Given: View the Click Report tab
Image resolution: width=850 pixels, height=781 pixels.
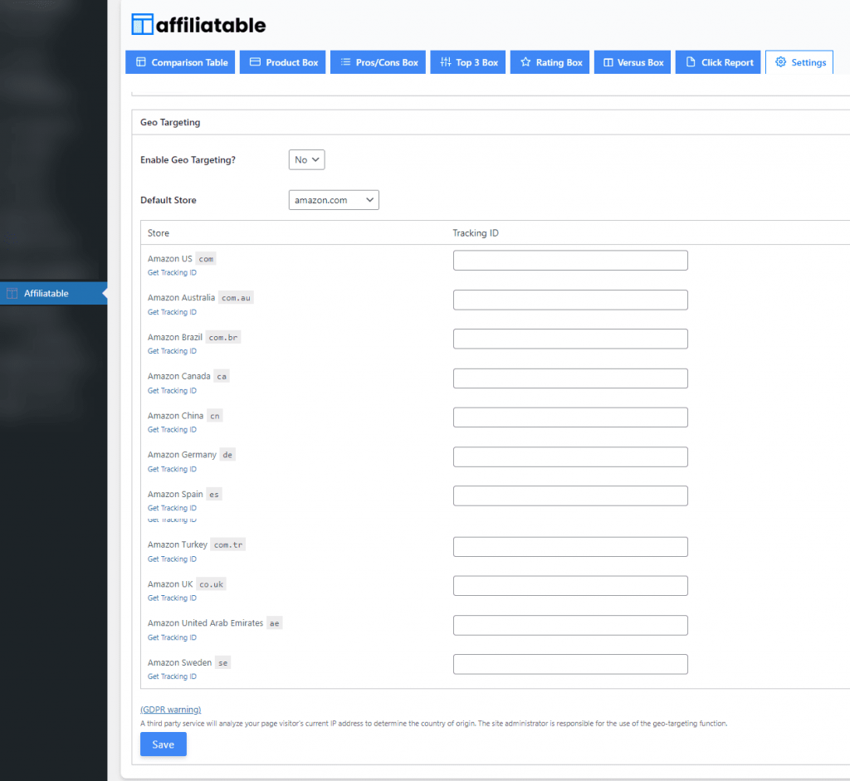Looking at the screenshot, I should pyautogui.click(x=718, y=62).
